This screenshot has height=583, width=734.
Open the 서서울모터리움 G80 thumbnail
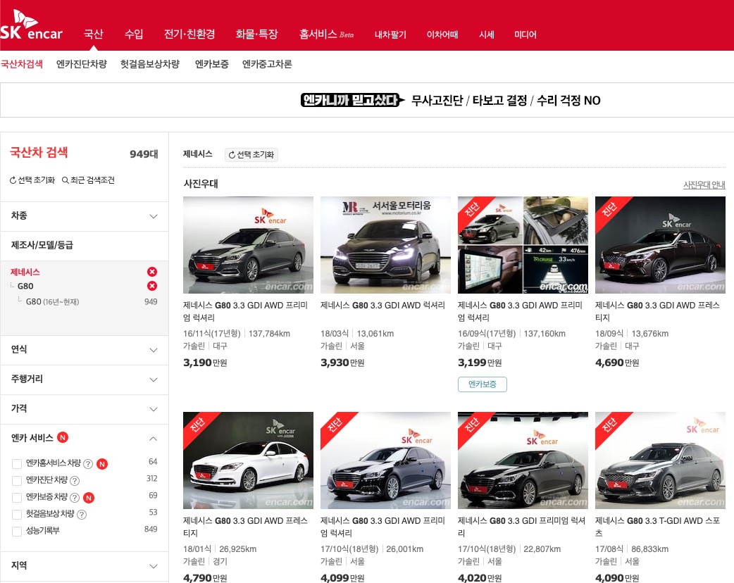pos(385,245)
